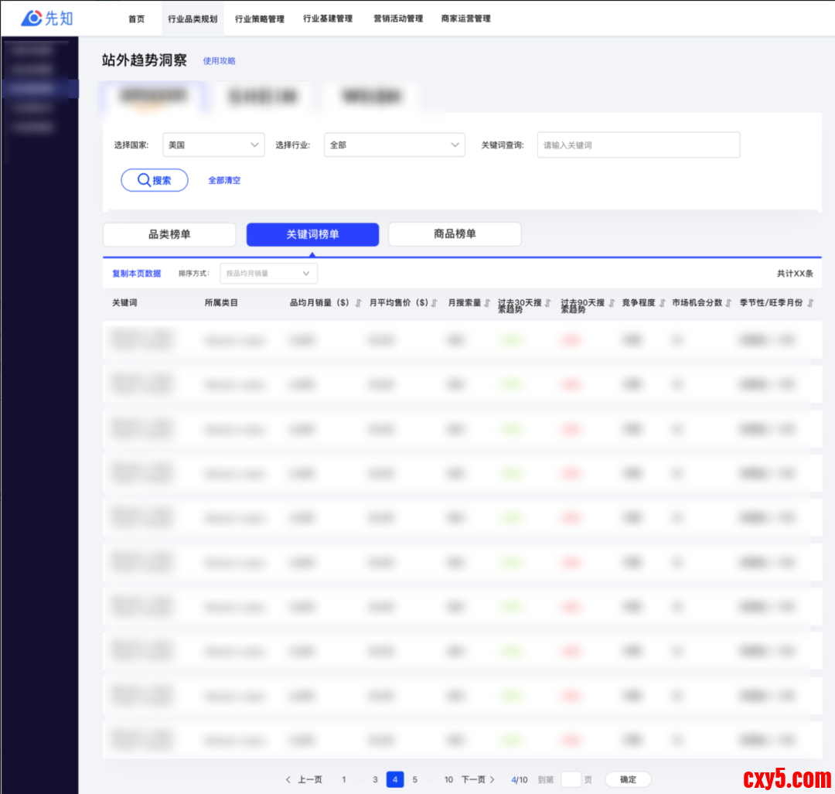Sort by 月平均售价 column sort icon
The height and width of the screenshot is (794, 835).
(x=435, y=303)
